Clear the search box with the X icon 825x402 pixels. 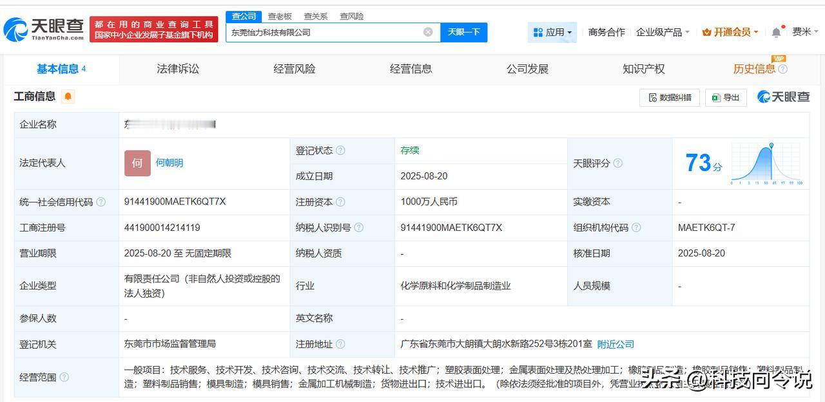[x=428, y=32]
